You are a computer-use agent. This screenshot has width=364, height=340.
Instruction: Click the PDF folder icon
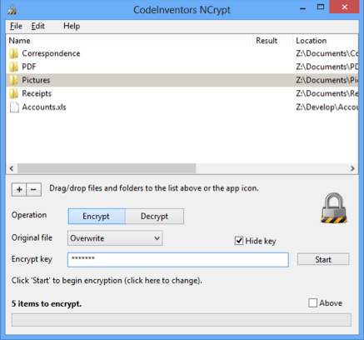point(14,67)
